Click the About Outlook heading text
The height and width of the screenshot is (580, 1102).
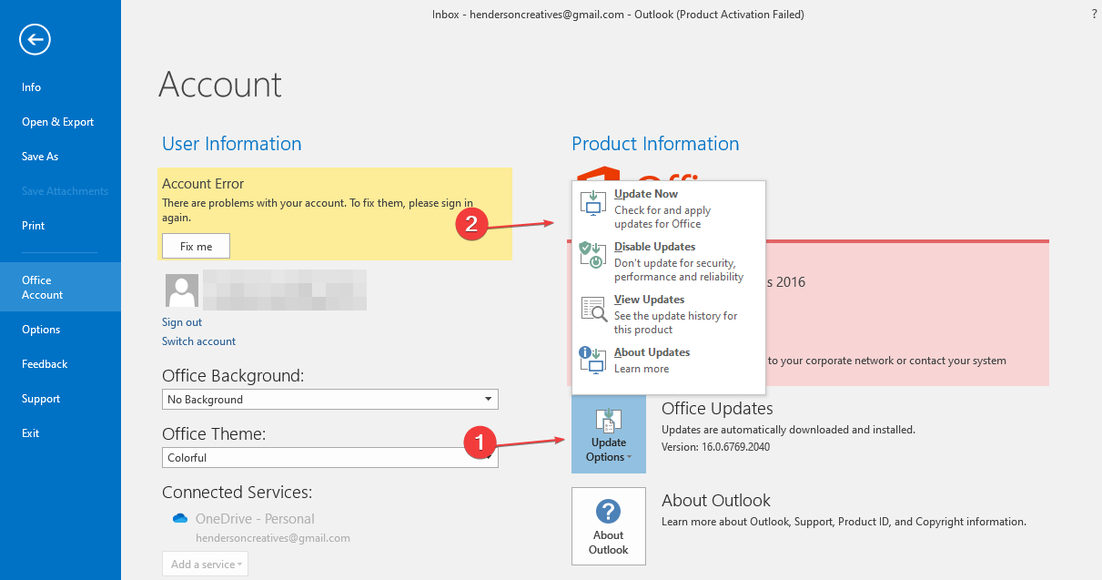(x=716, y=501)
